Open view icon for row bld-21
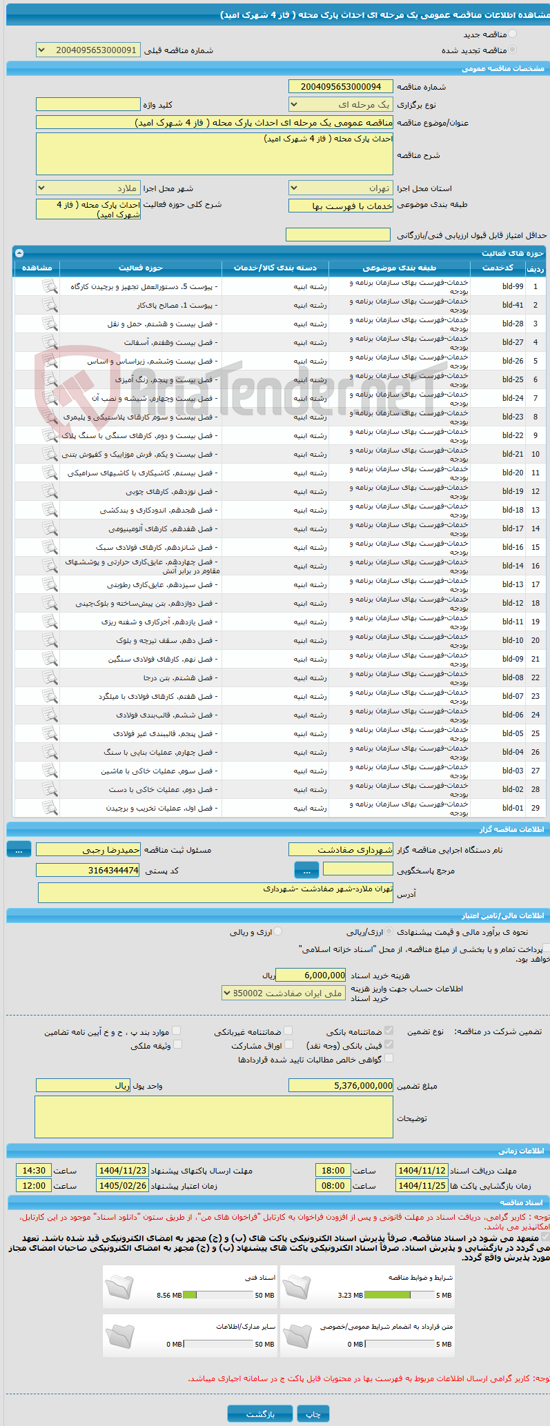The width and height of the screenshot is (550, 1426). [50, 454]
